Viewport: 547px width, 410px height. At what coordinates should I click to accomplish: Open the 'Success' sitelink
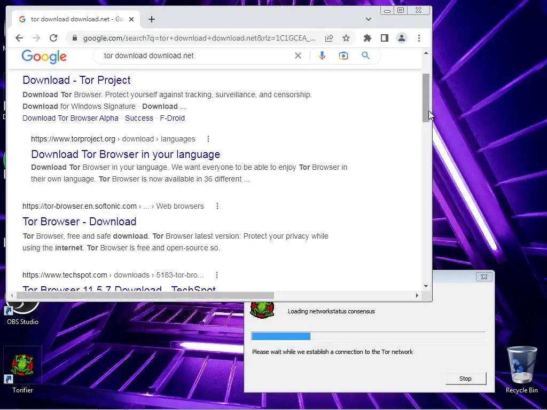[139, 118]
